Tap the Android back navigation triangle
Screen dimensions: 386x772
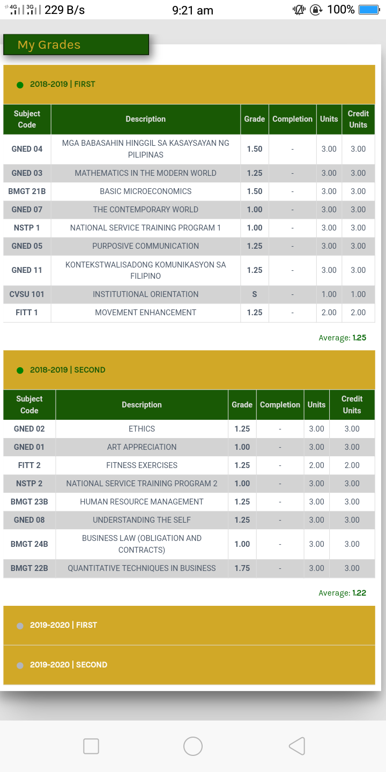(297, 746)
